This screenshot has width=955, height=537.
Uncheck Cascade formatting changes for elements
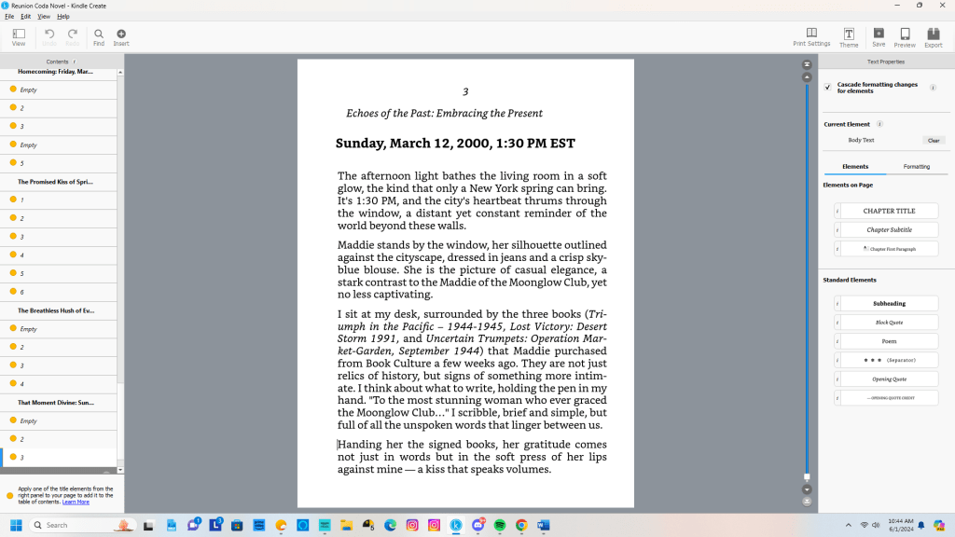827,88
